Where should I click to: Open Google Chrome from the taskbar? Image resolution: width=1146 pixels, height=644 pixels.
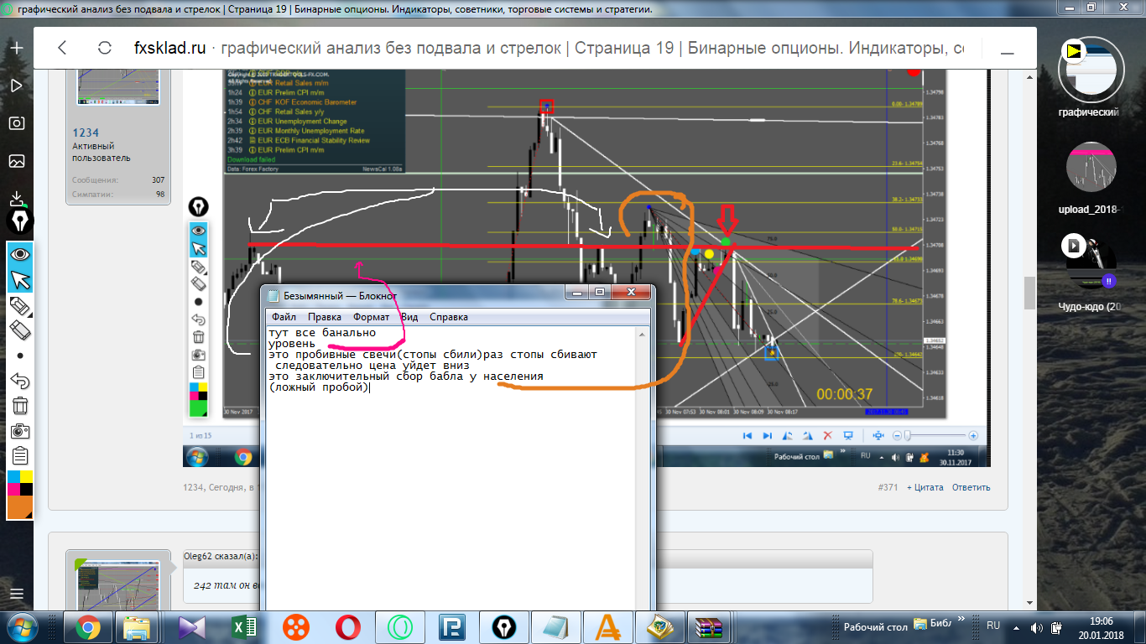[x=88, y=627]
